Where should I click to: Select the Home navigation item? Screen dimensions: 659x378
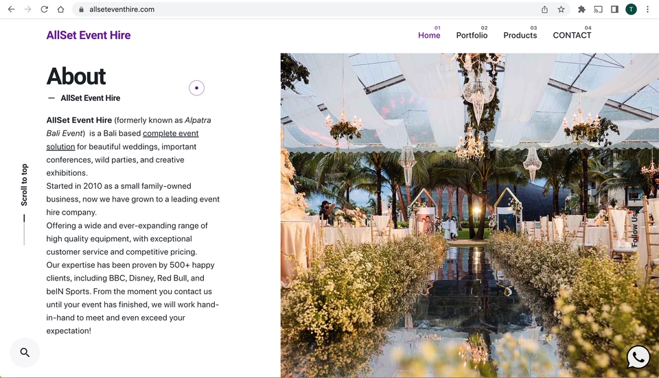[x=429, y=35]
